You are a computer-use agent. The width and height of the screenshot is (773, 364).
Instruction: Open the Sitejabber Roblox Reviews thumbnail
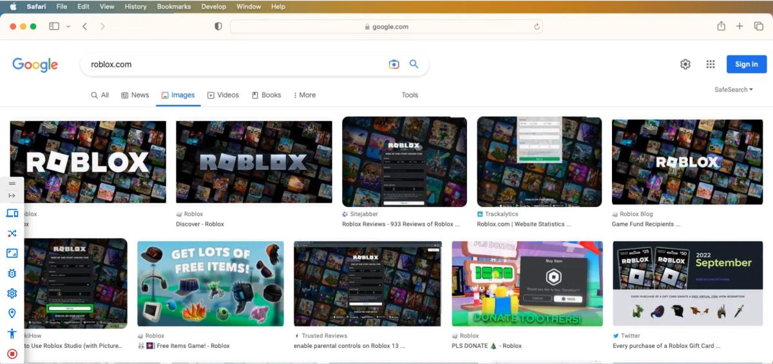(405, 161)
